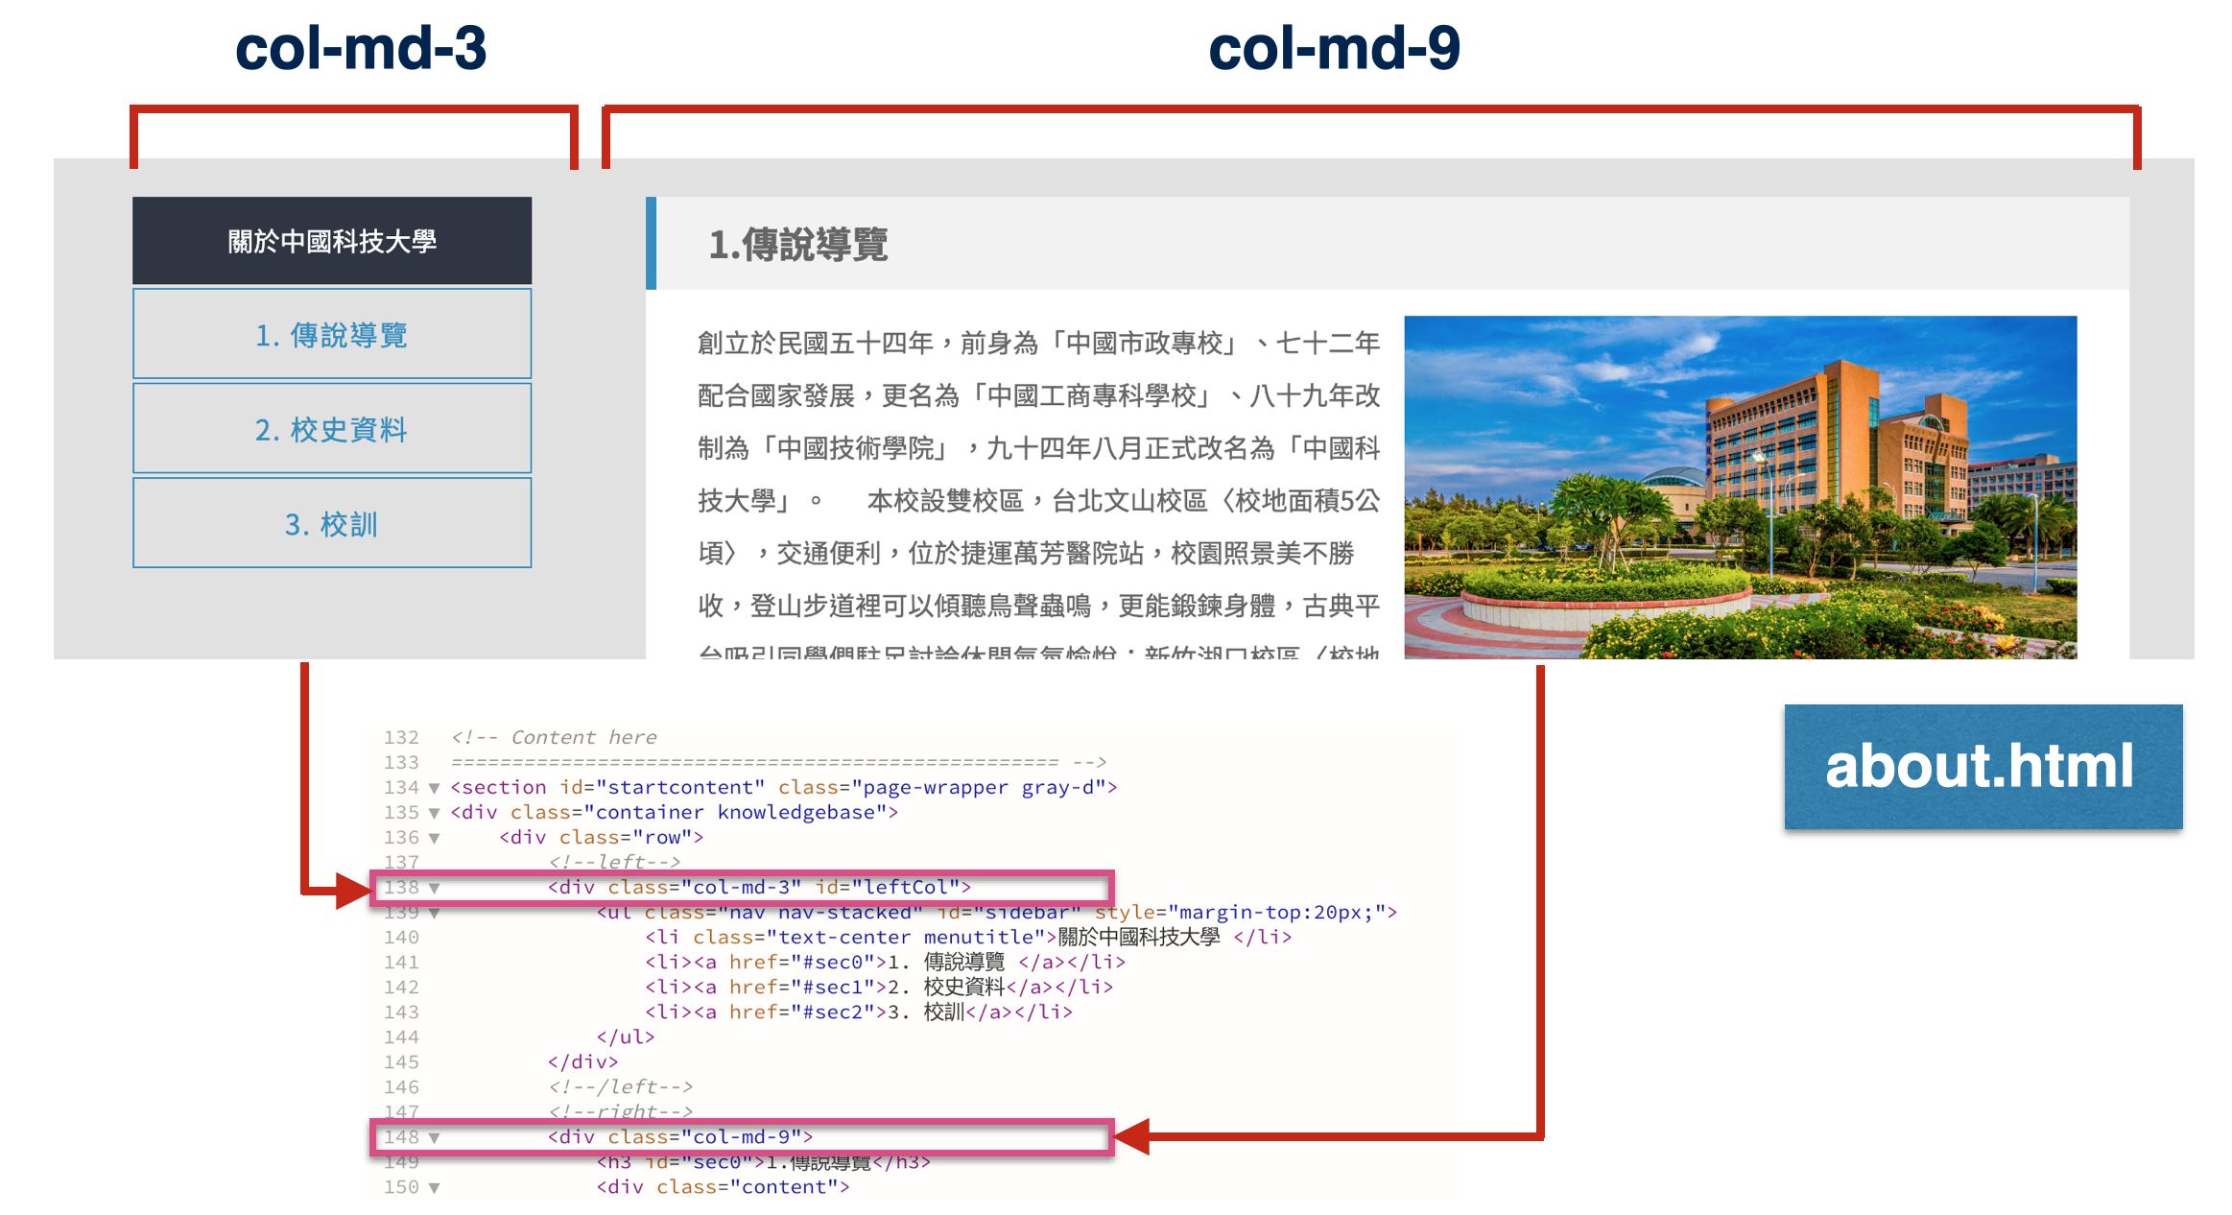Collapse the col-md-3 div on line 138
The width and height of the screenshot is (2232, 1215).
(x=434, y=888)
